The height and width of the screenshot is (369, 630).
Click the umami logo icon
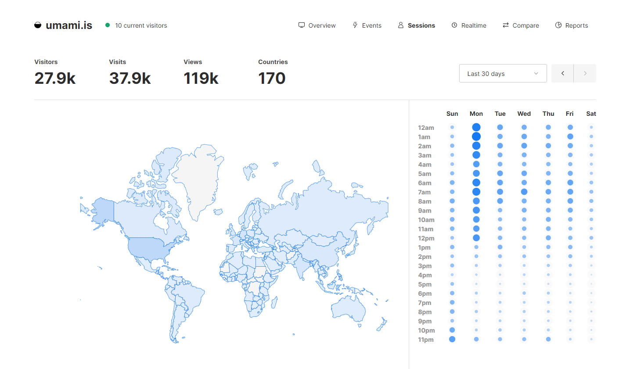[38, 25]
